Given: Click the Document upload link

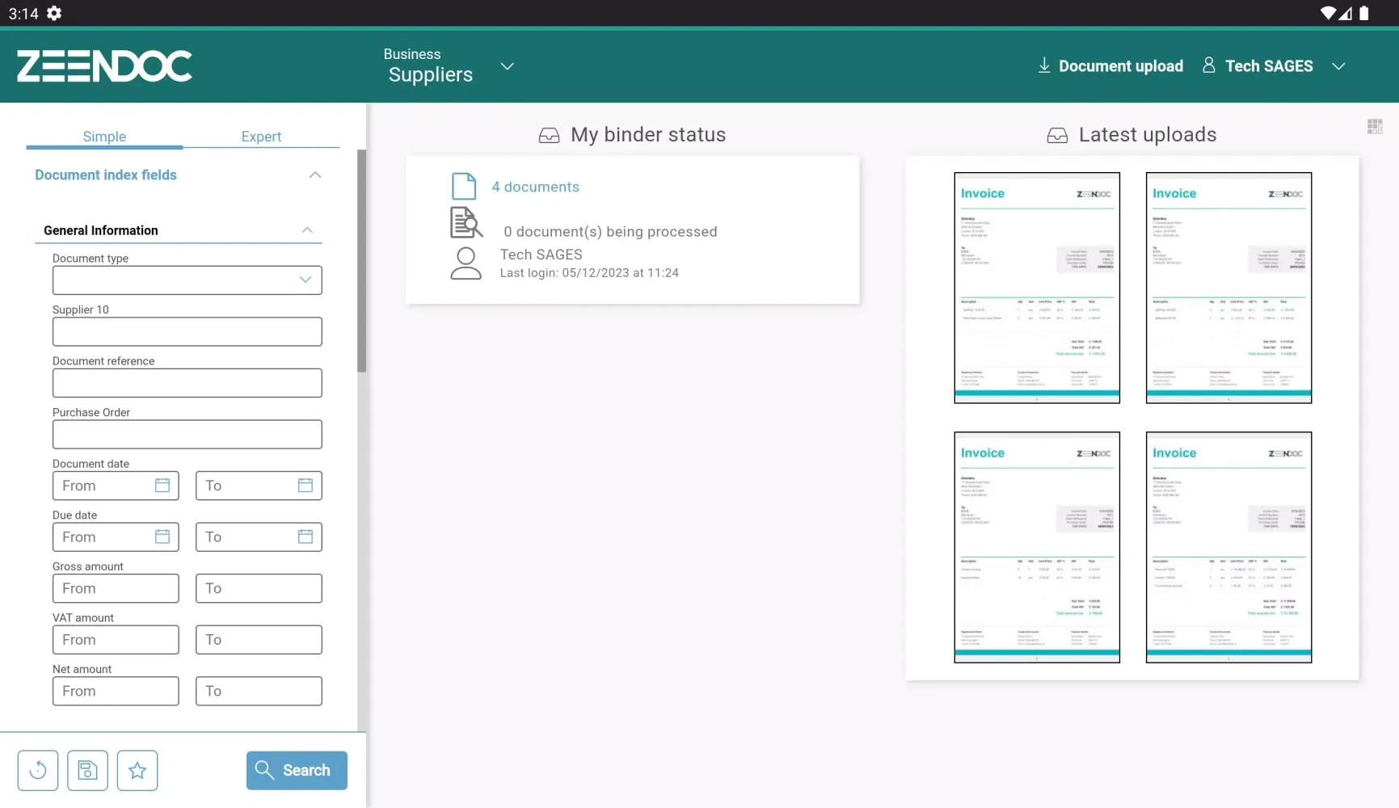Looking at the screenshot, I should point(1121,66).
